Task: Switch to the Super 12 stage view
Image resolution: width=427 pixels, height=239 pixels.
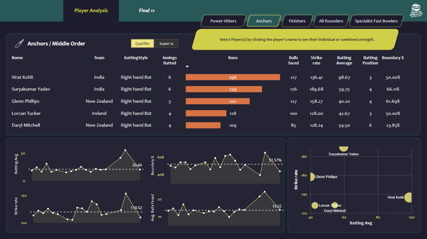Action: pyautogui.click(x=166, y=44)
